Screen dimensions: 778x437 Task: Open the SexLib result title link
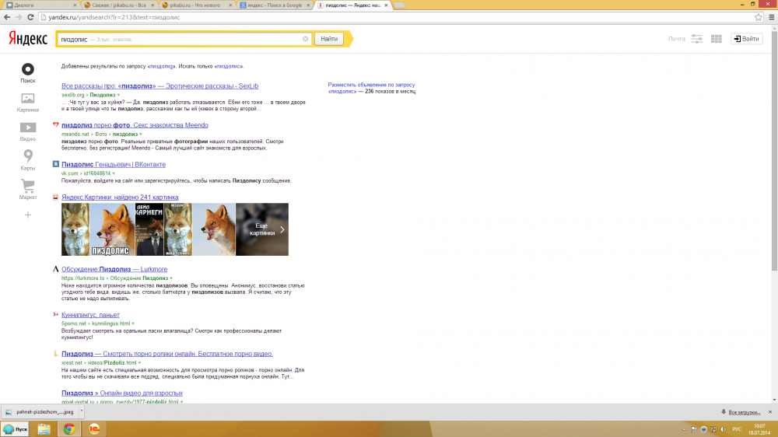pyautogui.click(x=159, y=86)
